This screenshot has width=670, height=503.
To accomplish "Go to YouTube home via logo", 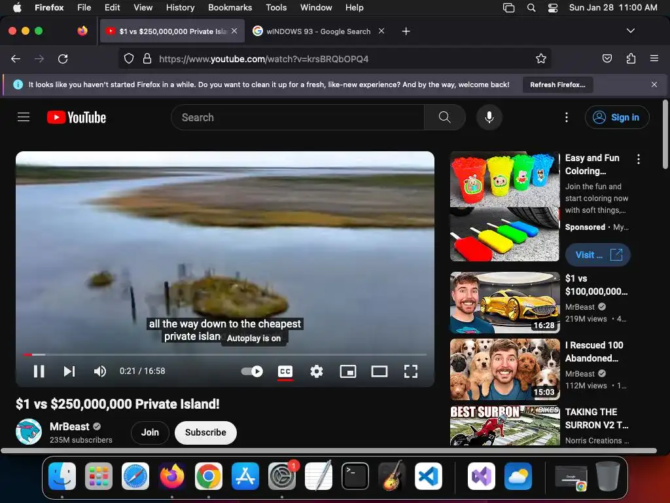I will (77, 117).
